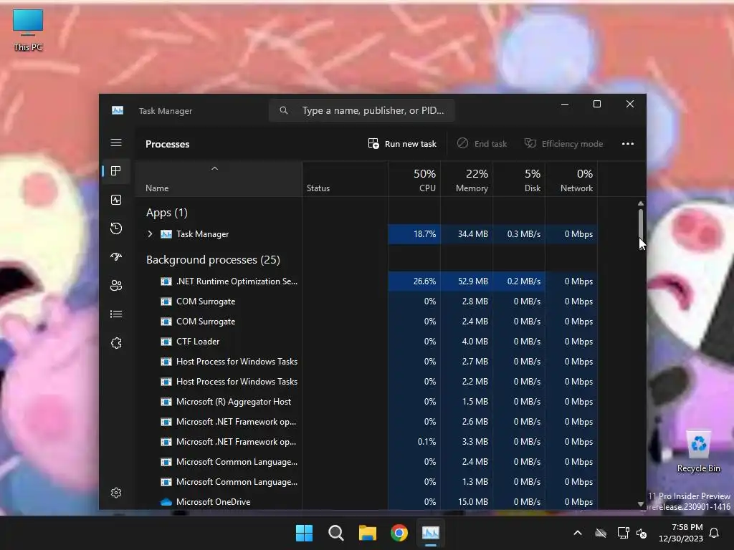Sort by the 22% Memory column header
The height and width of the screenshot is (550, 734).
point(467,180)
